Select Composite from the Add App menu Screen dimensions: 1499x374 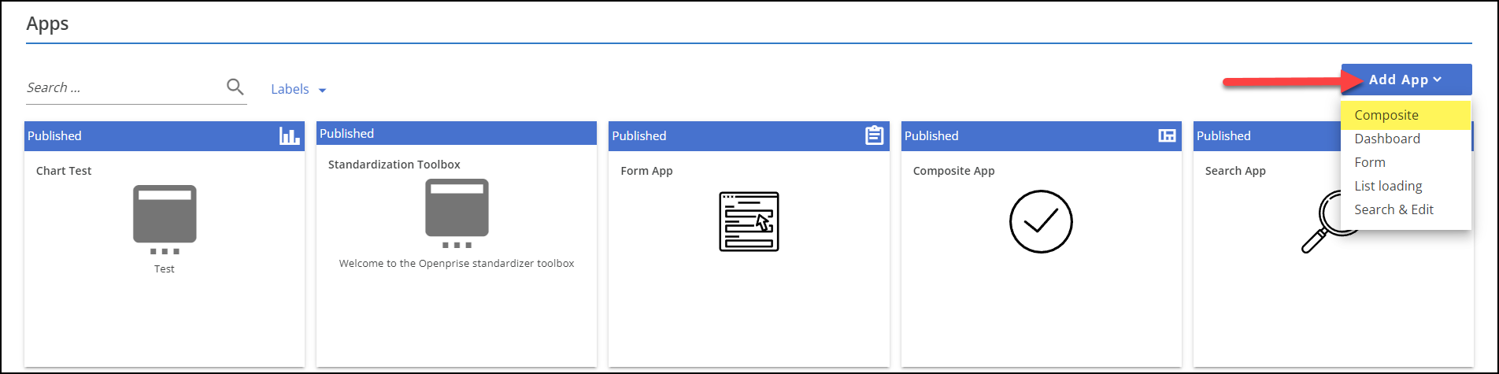[1386, 115]
